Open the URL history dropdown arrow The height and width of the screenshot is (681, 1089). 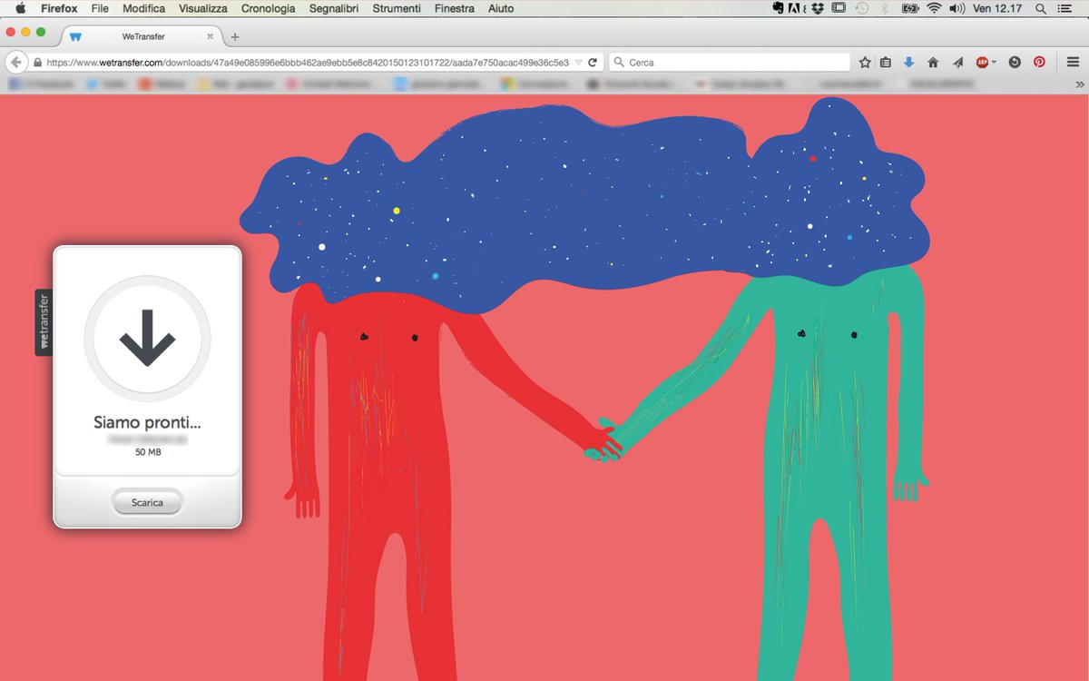click(579, 63)
